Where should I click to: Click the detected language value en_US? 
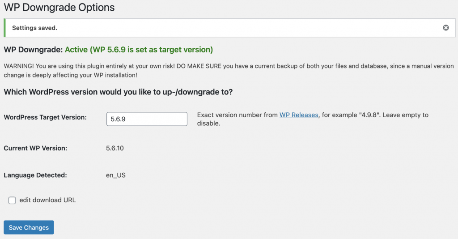[116, 175]
